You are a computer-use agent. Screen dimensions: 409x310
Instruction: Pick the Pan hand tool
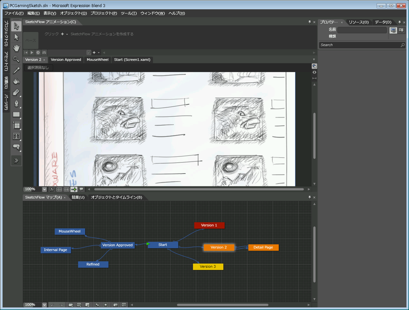click(16, 48)
